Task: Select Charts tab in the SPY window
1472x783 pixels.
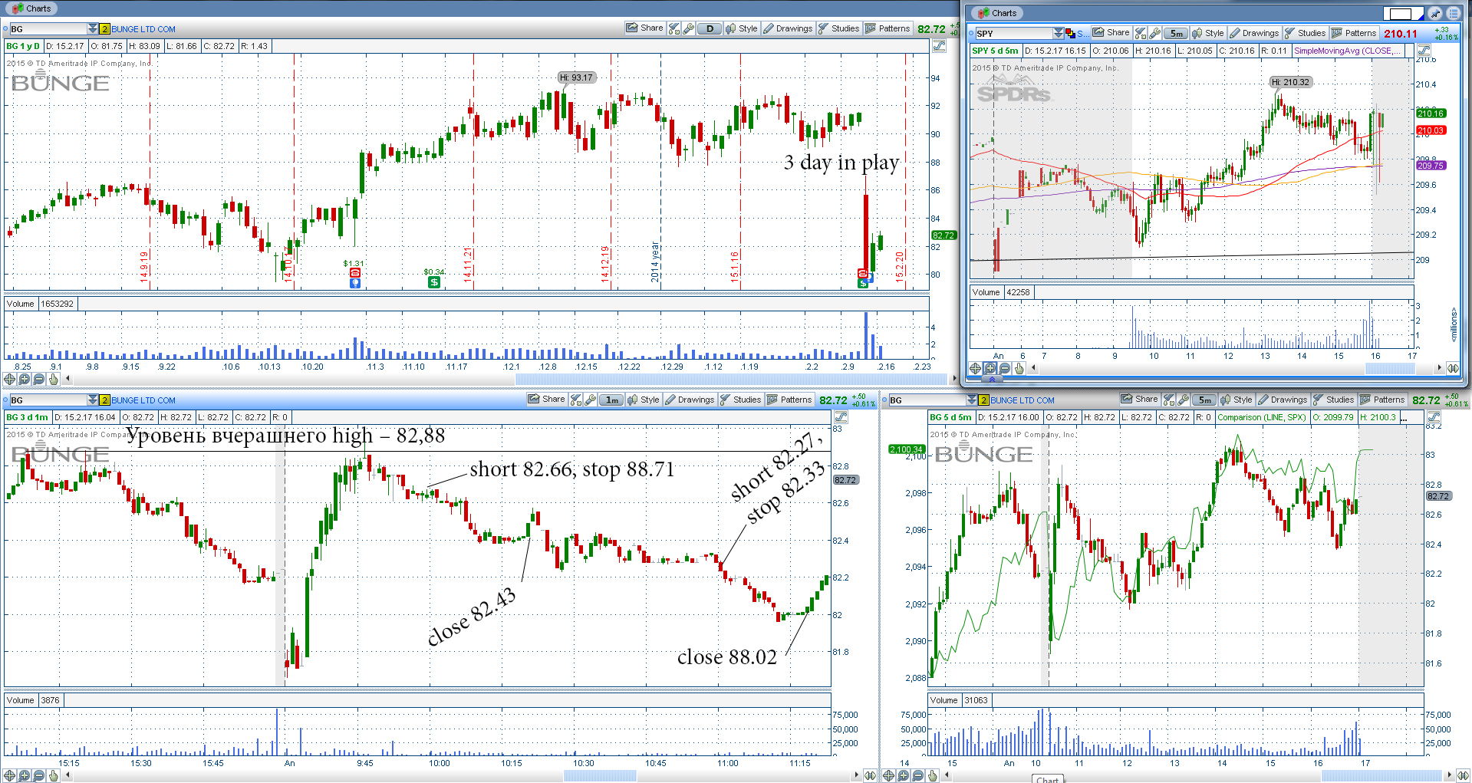Action: pyautogui.click(x=997, y=13)
